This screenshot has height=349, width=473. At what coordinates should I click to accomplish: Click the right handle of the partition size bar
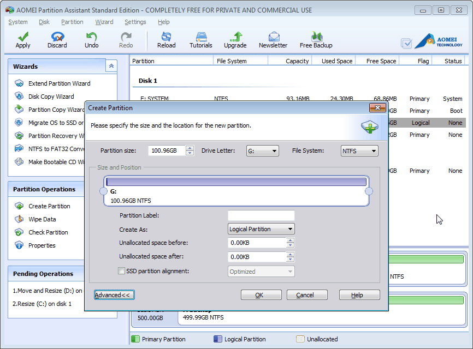click(369, 191)
